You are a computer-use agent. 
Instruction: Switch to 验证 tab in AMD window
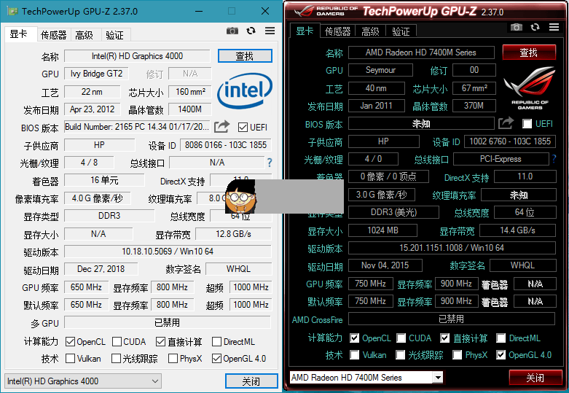click(401, 31)
